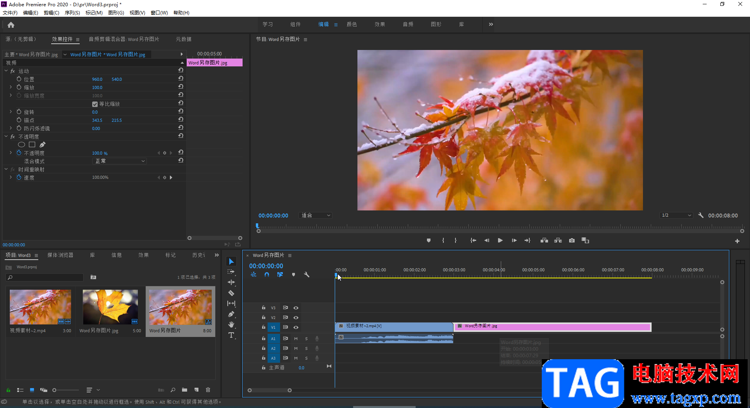Step forward one frame
This screenshot has width=750, height=408.
coord(514,241)
